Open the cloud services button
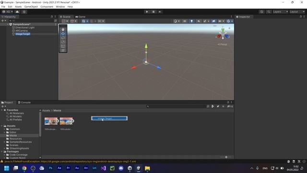 click(17, 12)
